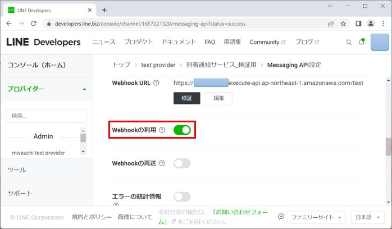The height and width of the screenshot is (229, 392).
Task: Click the 編集 button
Action: (x=219, y=98)
